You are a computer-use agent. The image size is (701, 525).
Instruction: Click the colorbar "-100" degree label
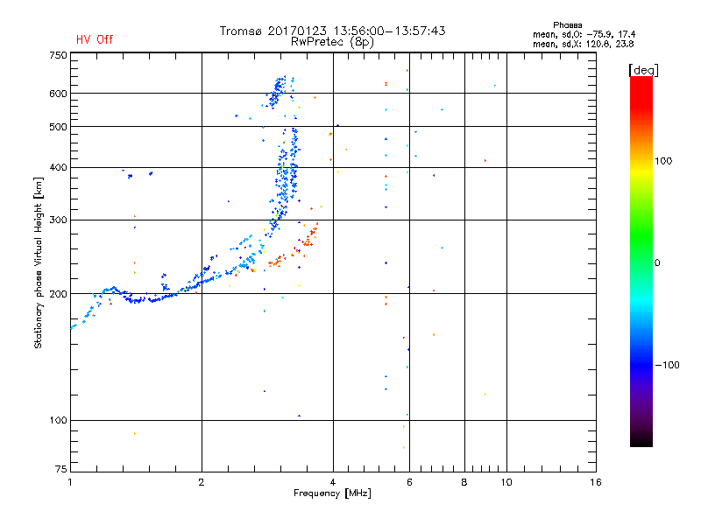point(667,365)
